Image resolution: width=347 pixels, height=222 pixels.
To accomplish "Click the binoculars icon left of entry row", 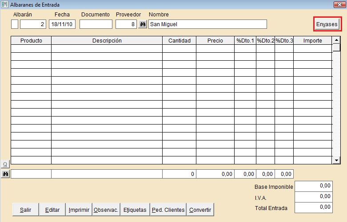I will pos(5,174).
